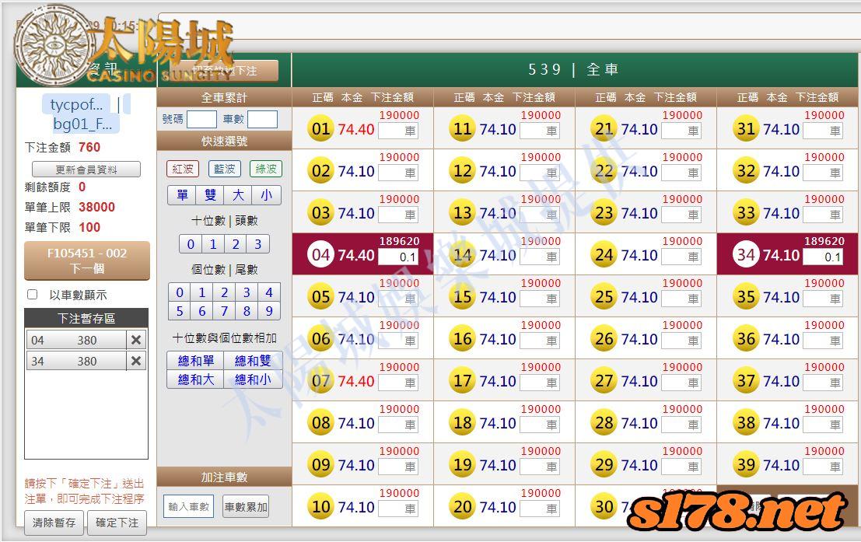Pick units digit 5 under 個位數
The height and width of the screenshot is (542, 861).
[x=180, y=311]
